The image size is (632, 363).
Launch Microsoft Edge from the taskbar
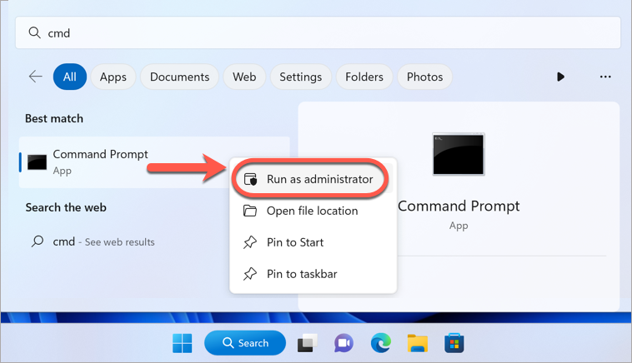tap(381, 343)
